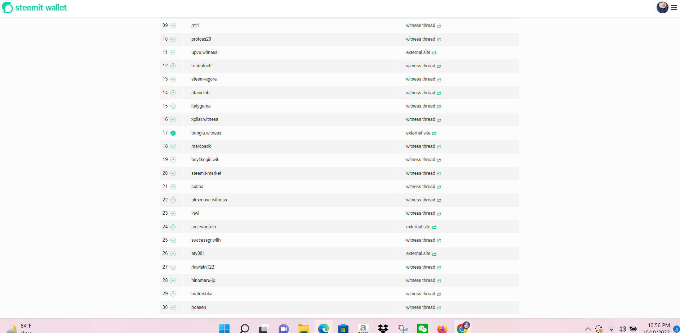Click the sync icon in system tray
Viewport: 680px width, 333px height.
[599, 329]
